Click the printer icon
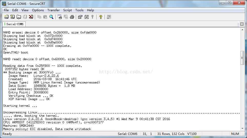This screenshot has width=247, height=138. [72, 17]
